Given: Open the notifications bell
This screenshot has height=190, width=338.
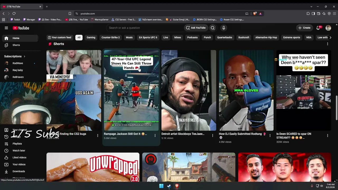Looking at the screenshot, I should pyautogui.click(x=318, y=28).
